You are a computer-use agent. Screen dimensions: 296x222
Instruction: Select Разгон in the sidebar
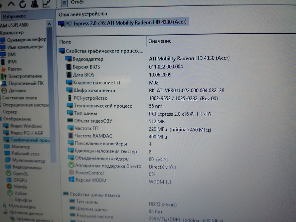coord(11,69)
